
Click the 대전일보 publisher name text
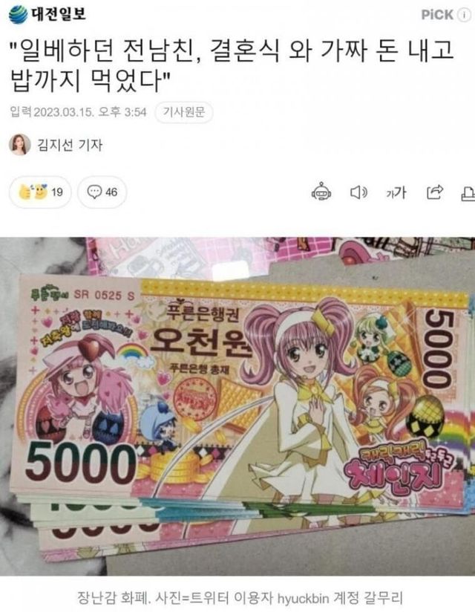click(59, 14)
